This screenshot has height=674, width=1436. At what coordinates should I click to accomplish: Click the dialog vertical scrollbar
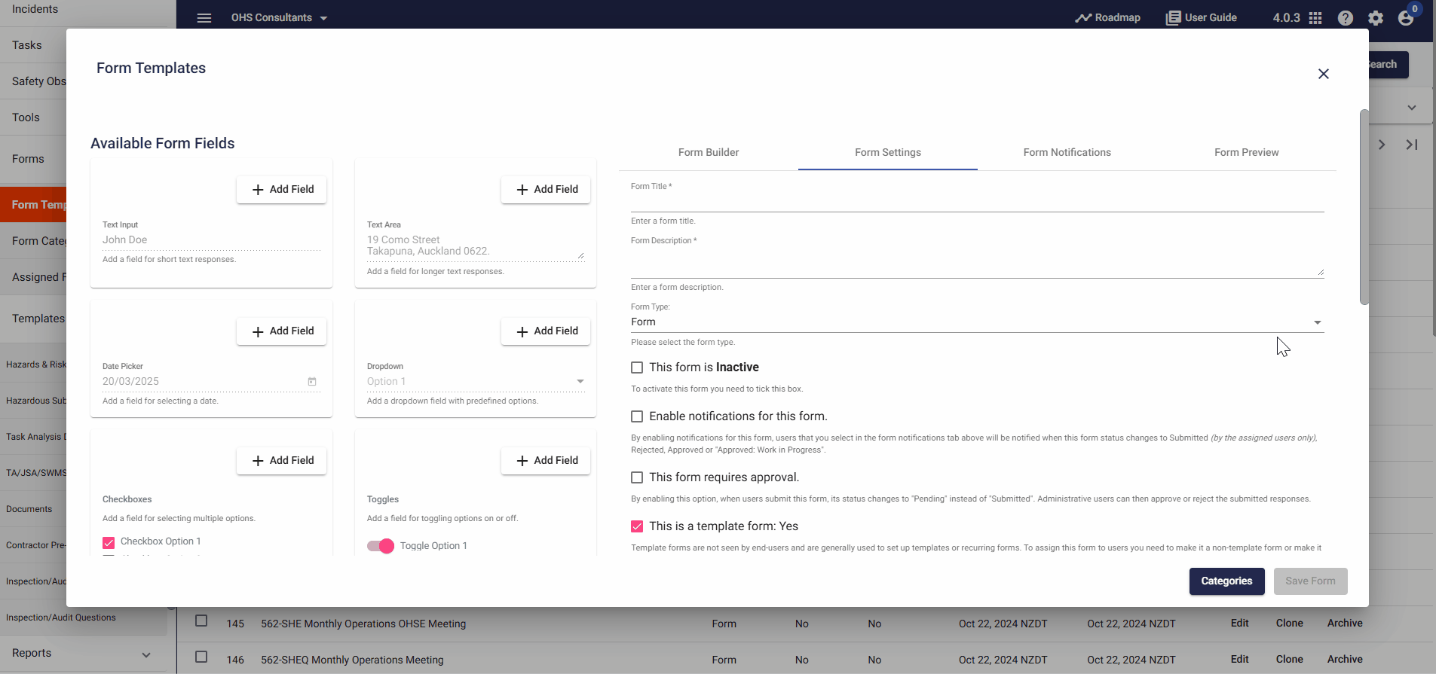click(1364, 207)
